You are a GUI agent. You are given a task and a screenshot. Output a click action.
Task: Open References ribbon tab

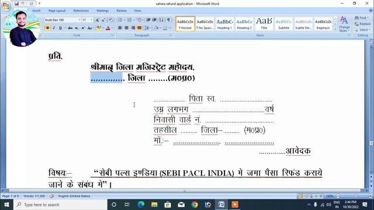(81, 10)
